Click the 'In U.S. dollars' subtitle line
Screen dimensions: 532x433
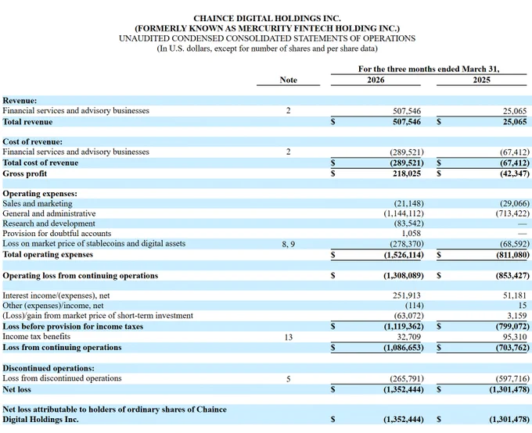[267, 48]
